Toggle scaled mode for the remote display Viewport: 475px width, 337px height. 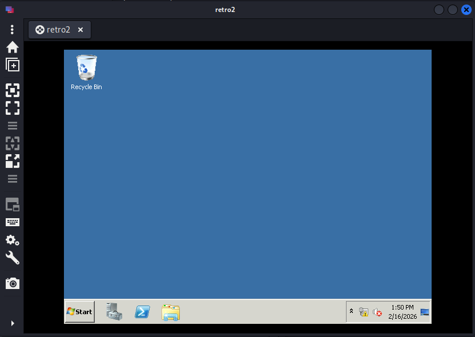pos(12,161)
